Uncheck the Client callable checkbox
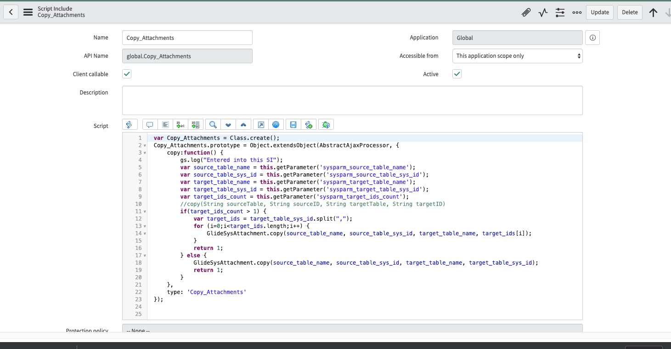 (x=127, y=74)
